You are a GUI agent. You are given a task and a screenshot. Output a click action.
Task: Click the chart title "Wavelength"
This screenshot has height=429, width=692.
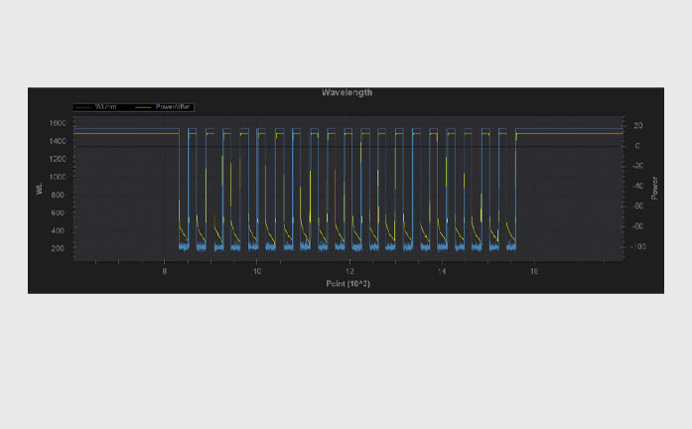coord(346,92)
